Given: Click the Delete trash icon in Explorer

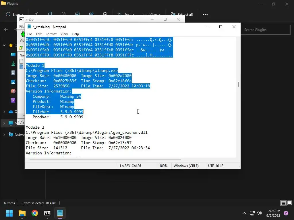Looking at the screenshot, I should [x=105, y=14].
